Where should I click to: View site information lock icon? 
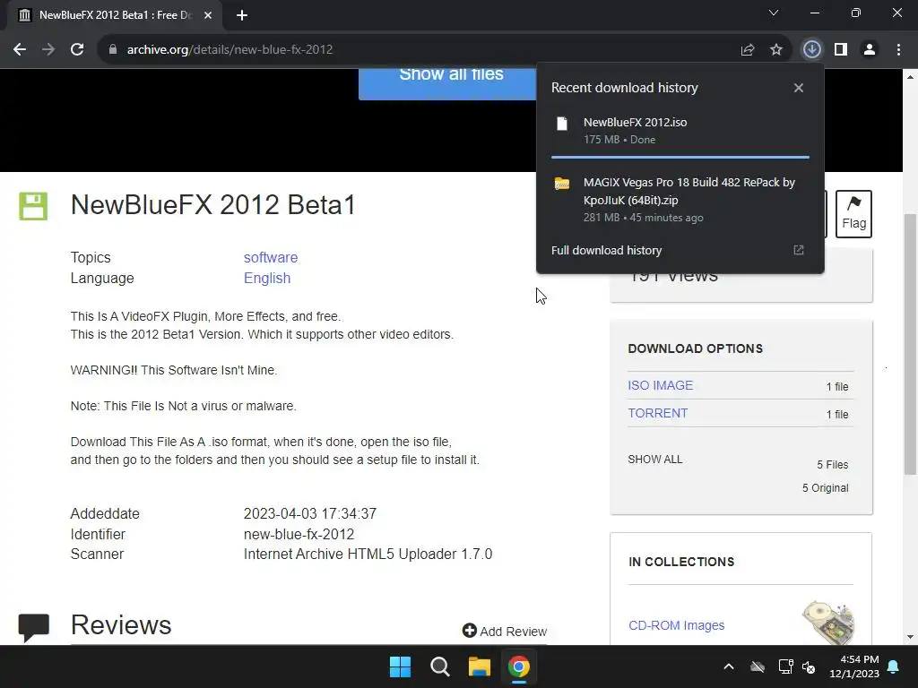click(113, 50)
